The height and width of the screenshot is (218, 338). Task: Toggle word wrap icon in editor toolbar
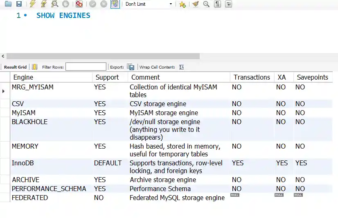228,4
